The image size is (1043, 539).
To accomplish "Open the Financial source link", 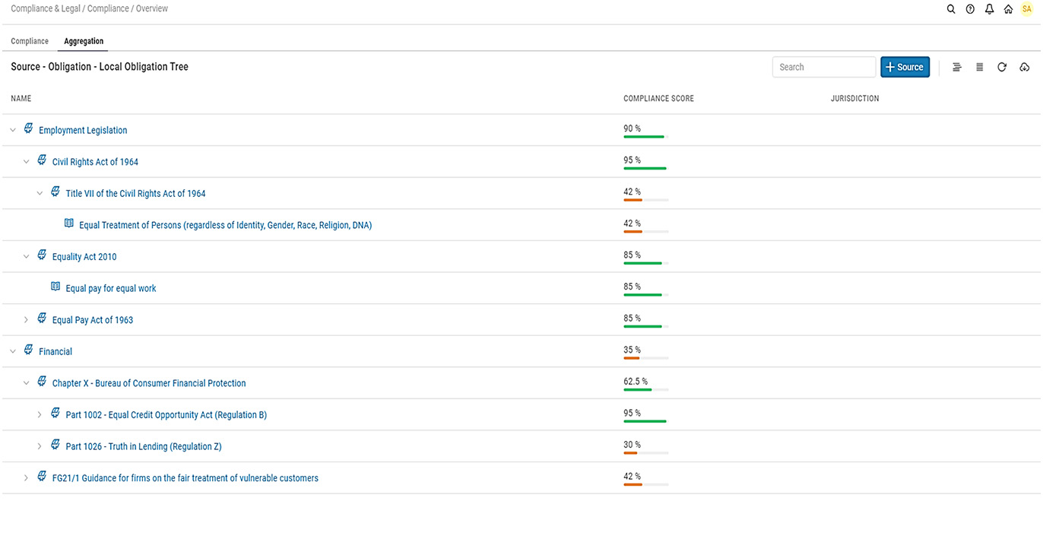I will [55, 351].
